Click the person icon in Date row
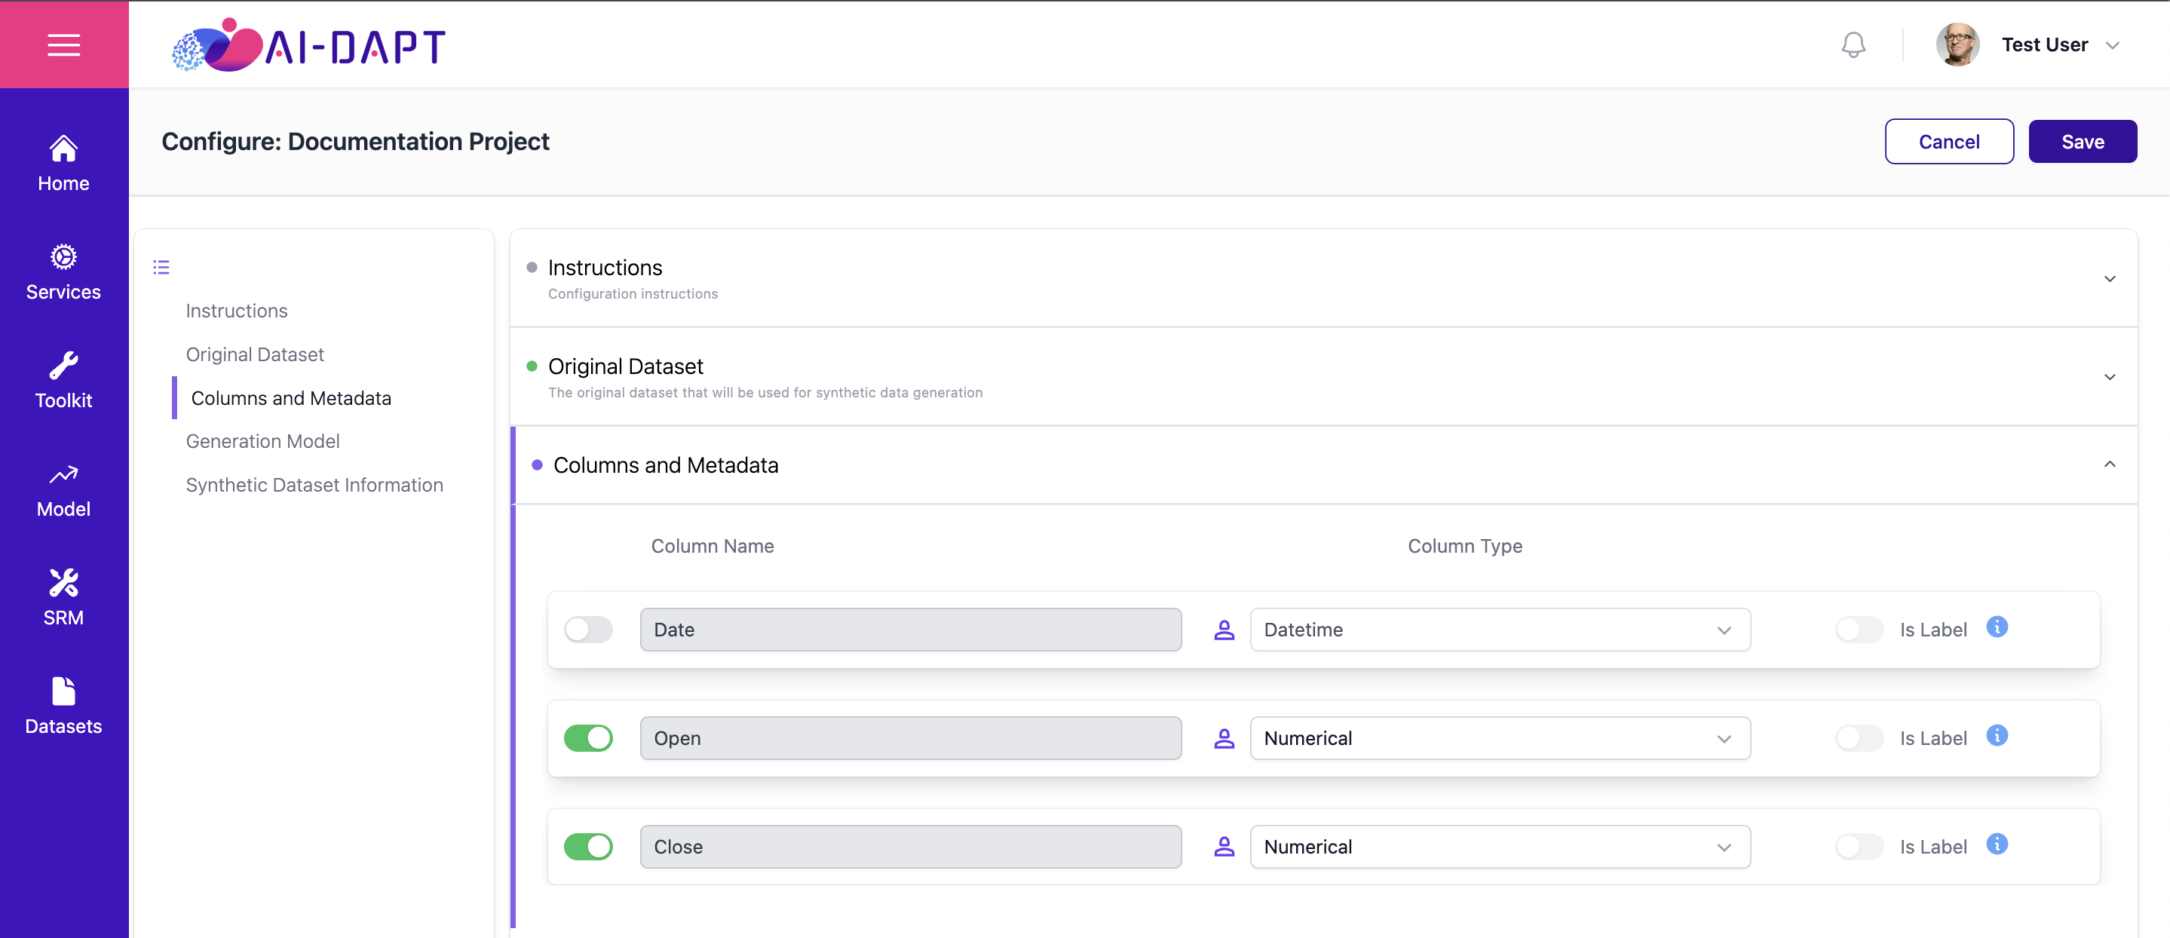 pos(1224,630)
